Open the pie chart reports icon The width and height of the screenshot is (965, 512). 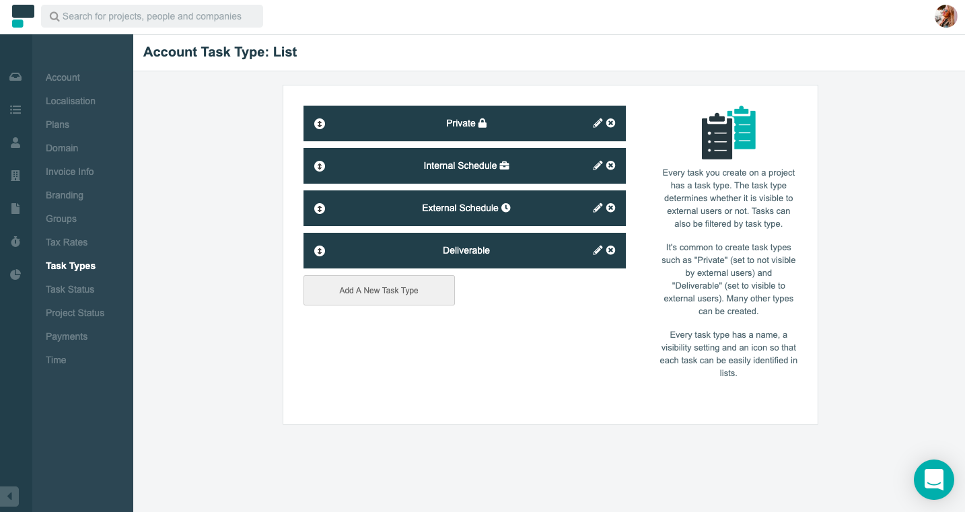(15, 275)
